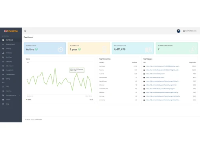
Task: Click the United States country row
Action: tap(118, 89)
